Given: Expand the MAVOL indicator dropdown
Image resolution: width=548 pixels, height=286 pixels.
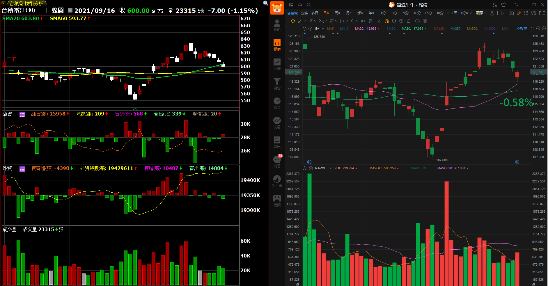Looking at the screenshot, I should tap(330, 168).
